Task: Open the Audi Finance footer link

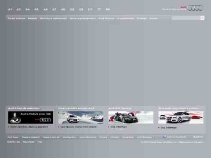Action: pos(145,137)
